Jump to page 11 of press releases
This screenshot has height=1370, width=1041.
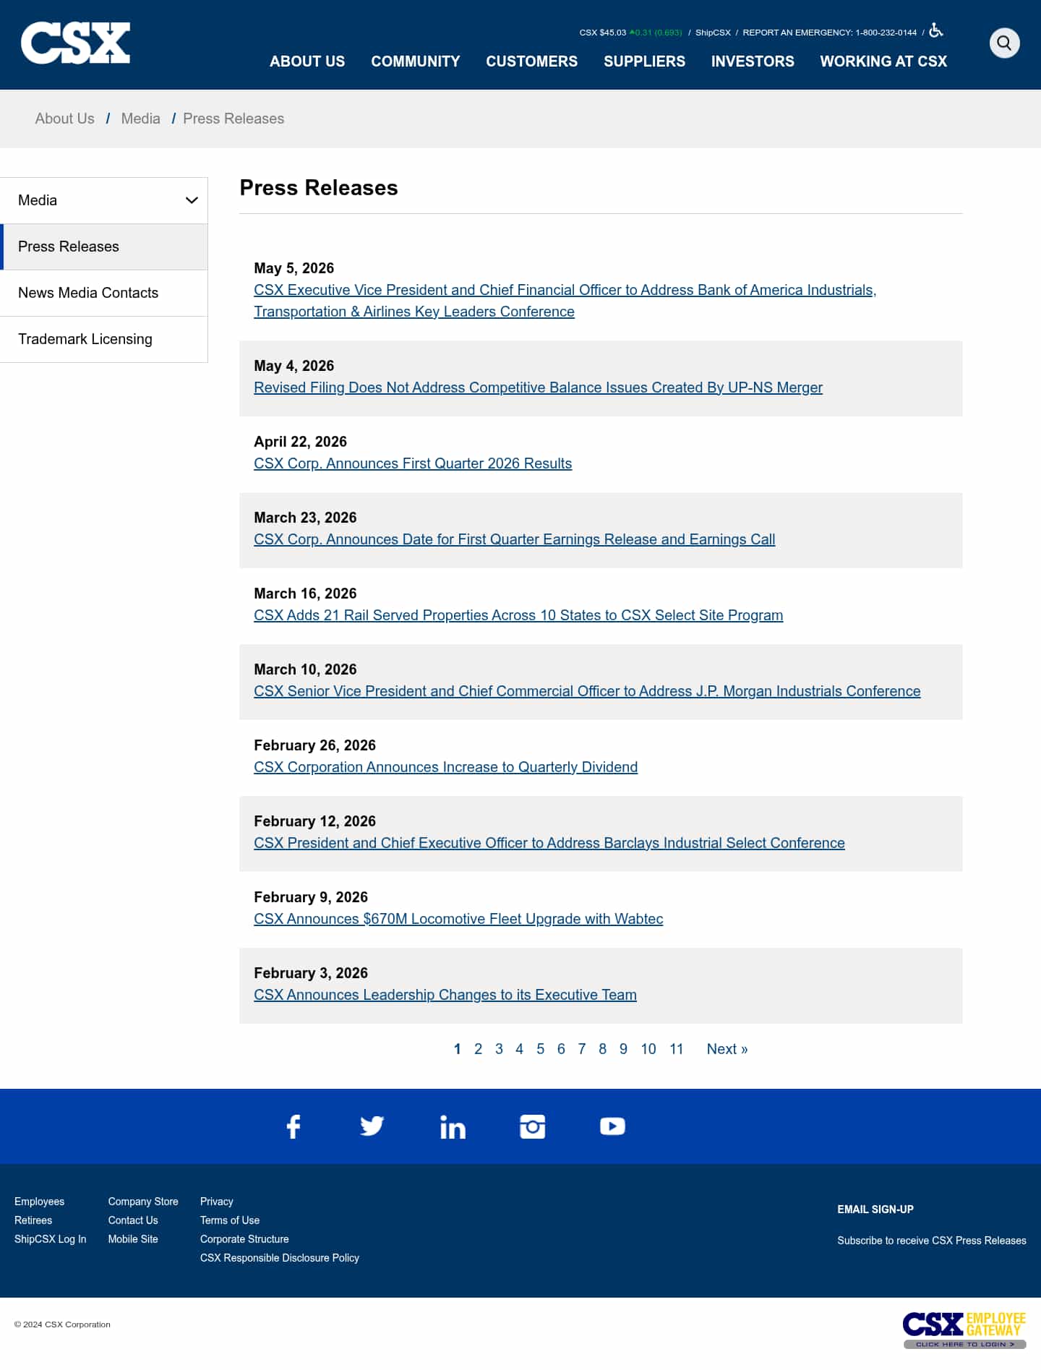pyautogui.click(x=677, y=1049)
